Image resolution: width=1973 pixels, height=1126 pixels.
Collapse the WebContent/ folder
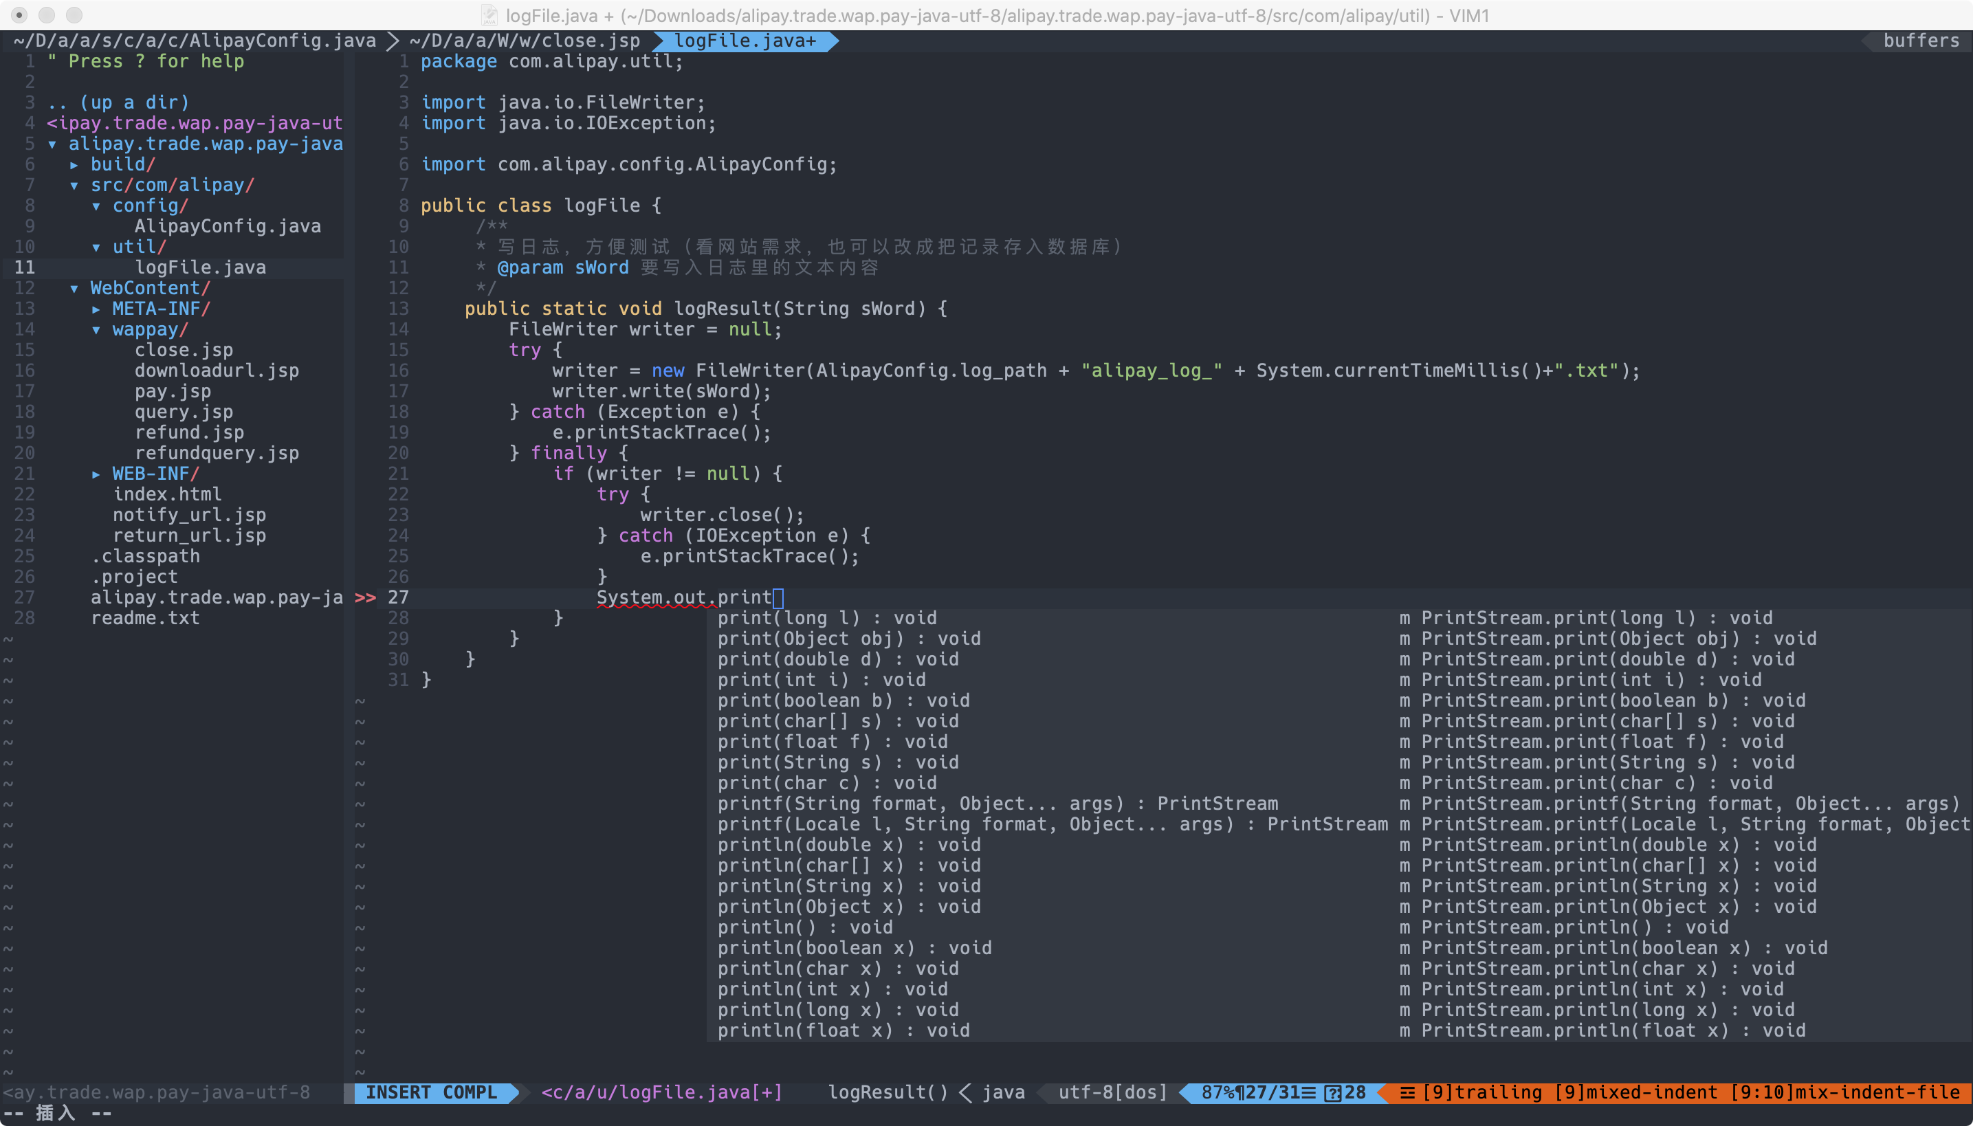point(74,289)
